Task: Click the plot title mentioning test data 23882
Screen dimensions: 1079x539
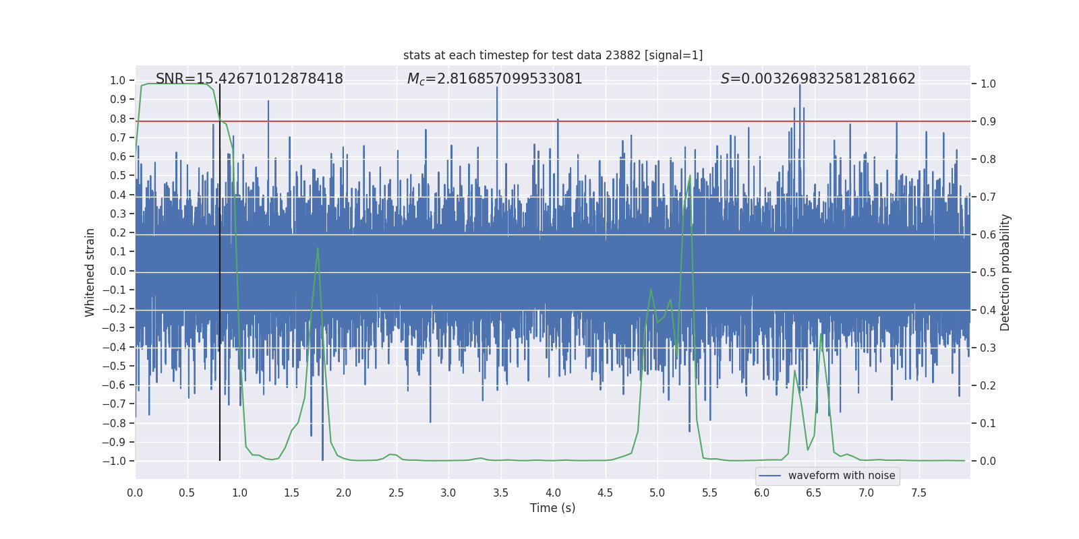Action: coord(553,55)
